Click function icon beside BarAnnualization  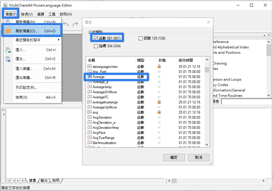pyautogui.click(x=90, y=143)
